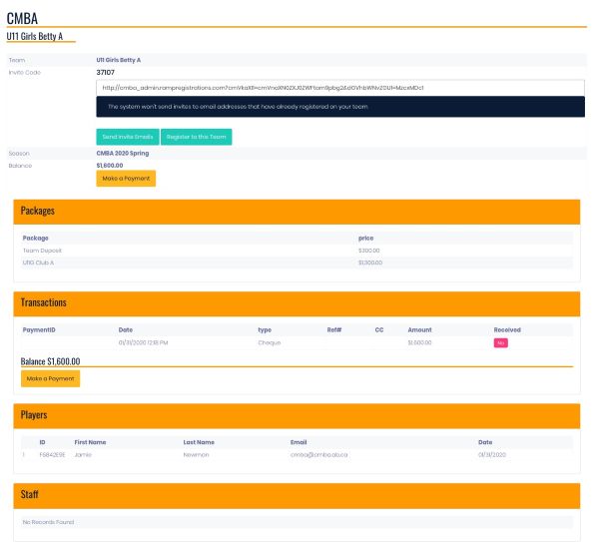This screenshot has width=599, height=542.
Task: Click the transaction date 01/31/2020 12:18 PM
Action: [x=143, y=343]
